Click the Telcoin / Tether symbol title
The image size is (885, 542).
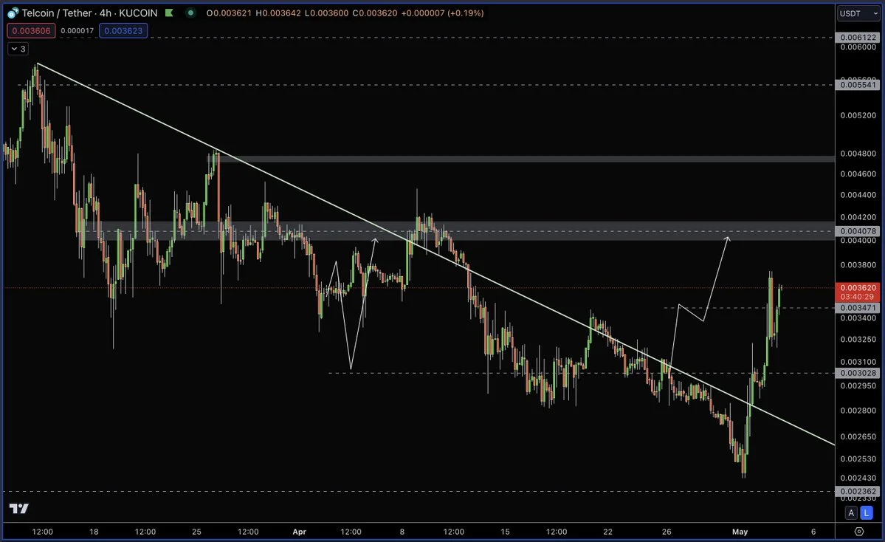(x=56, y=13)
